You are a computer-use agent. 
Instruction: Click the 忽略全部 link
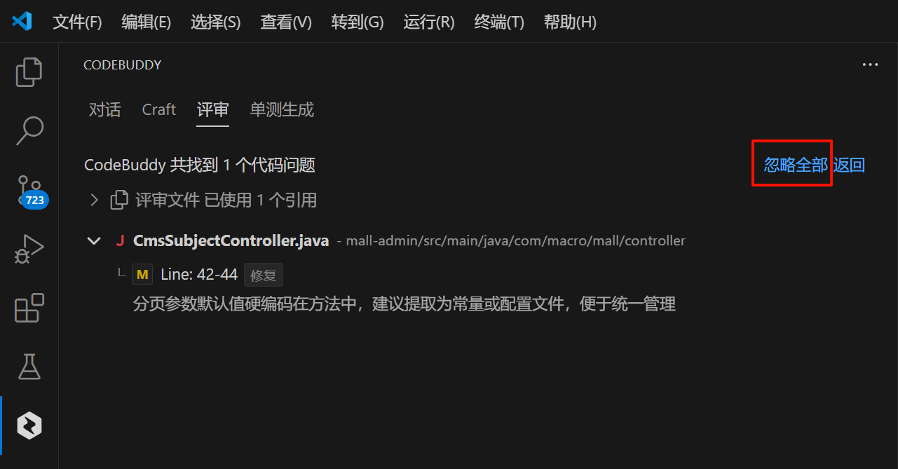pos(796,165)
